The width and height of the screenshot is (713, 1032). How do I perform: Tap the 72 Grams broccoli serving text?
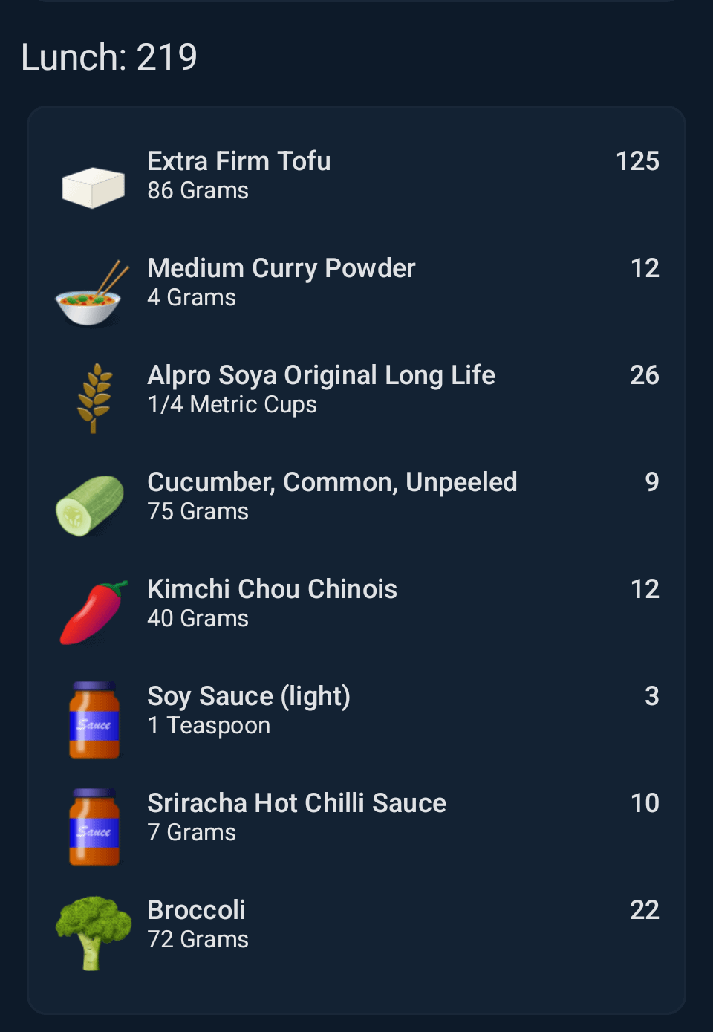click(198, 940)
